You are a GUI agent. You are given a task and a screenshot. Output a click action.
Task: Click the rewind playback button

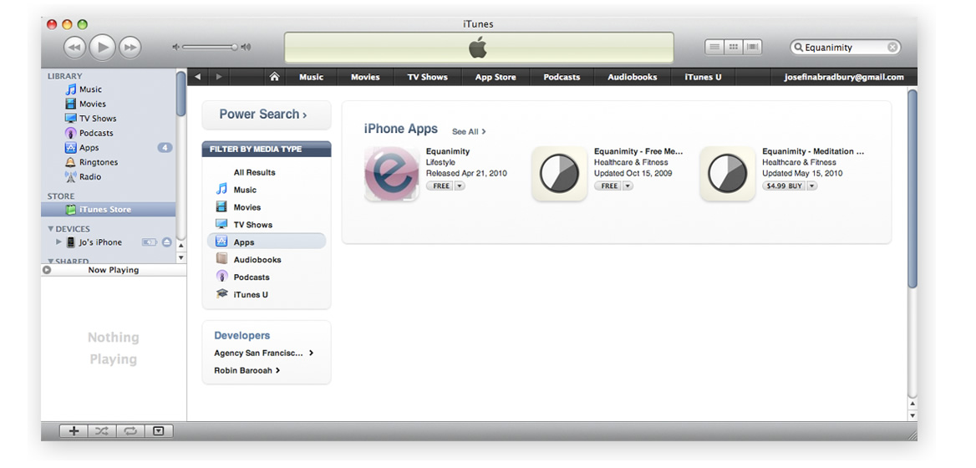pos(74,48)
